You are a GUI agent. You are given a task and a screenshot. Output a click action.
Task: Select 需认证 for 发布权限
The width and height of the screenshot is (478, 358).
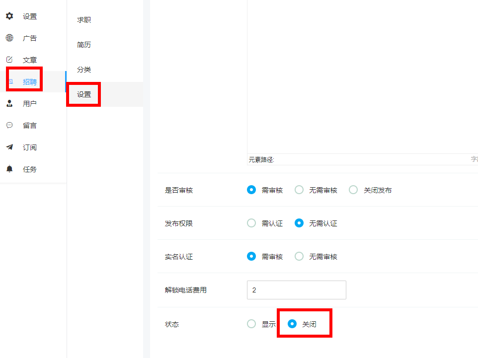pyautogui.click(x=251, y=223)
